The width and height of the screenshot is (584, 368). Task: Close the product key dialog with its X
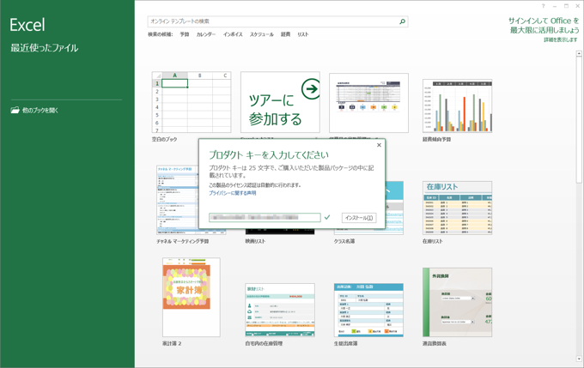(379, 145)
